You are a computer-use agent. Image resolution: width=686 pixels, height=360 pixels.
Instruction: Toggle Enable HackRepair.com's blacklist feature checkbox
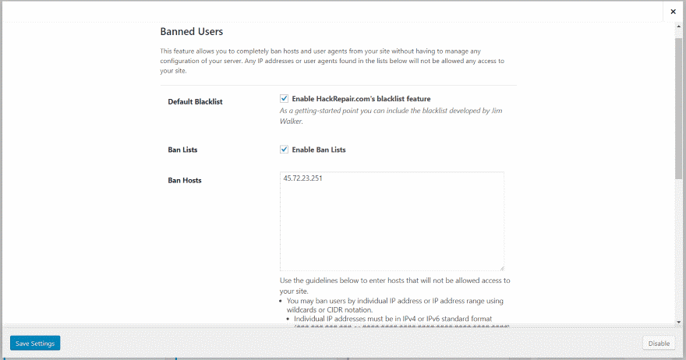(x=284, y=98)
